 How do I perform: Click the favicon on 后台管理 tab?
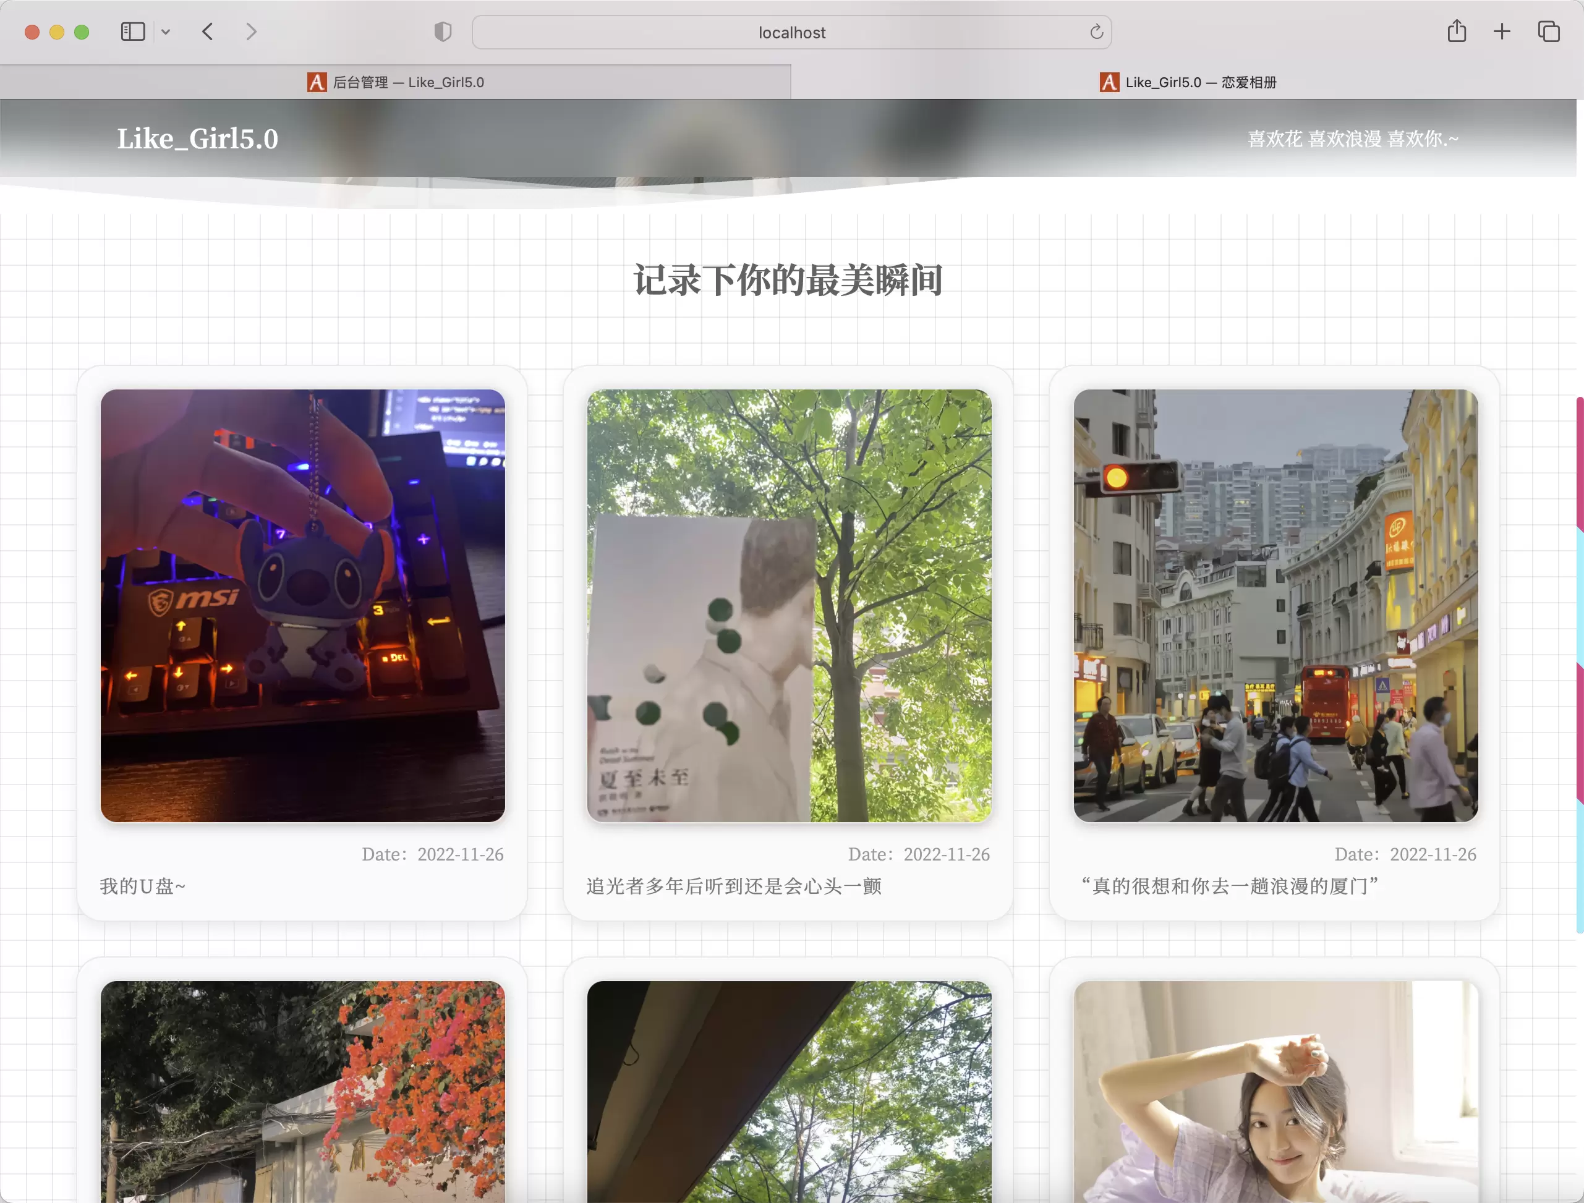pos(317,82)
